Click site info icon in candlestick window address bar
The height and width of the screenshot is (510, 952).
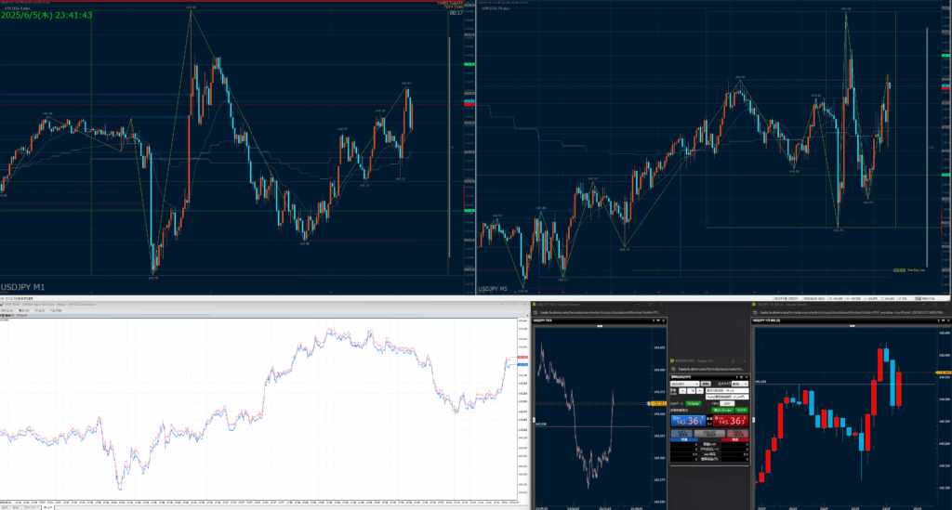click(x=755, y=313)
